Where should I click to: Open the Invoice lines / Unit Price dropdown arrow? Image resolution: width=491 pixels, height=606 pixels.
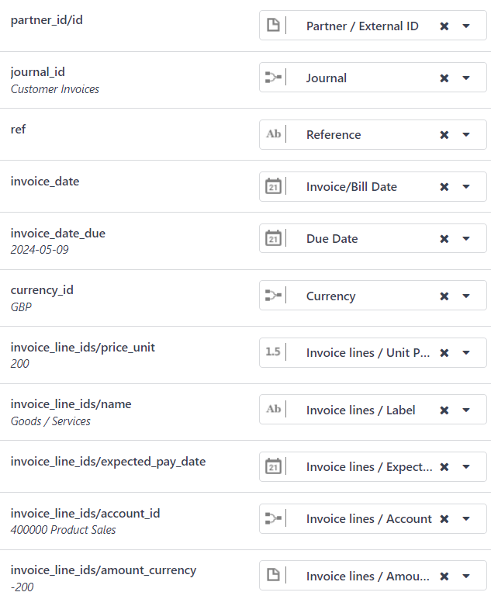tap(466, 353)
